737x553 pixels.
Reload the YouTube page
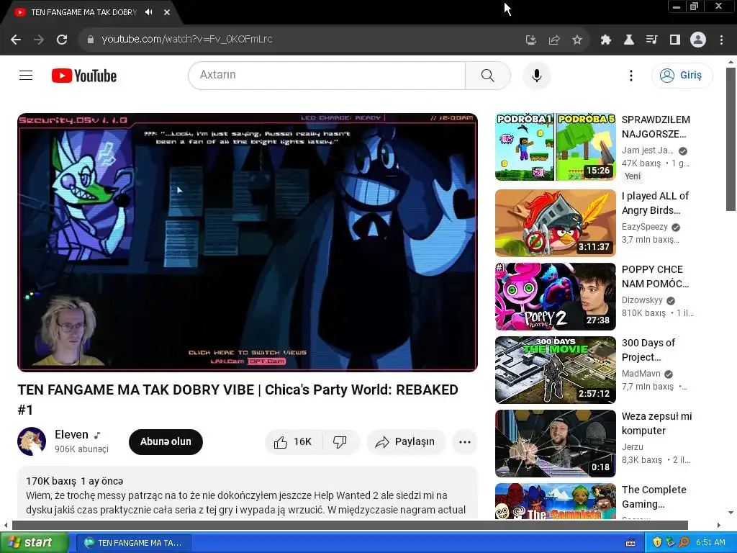point(62,40)
